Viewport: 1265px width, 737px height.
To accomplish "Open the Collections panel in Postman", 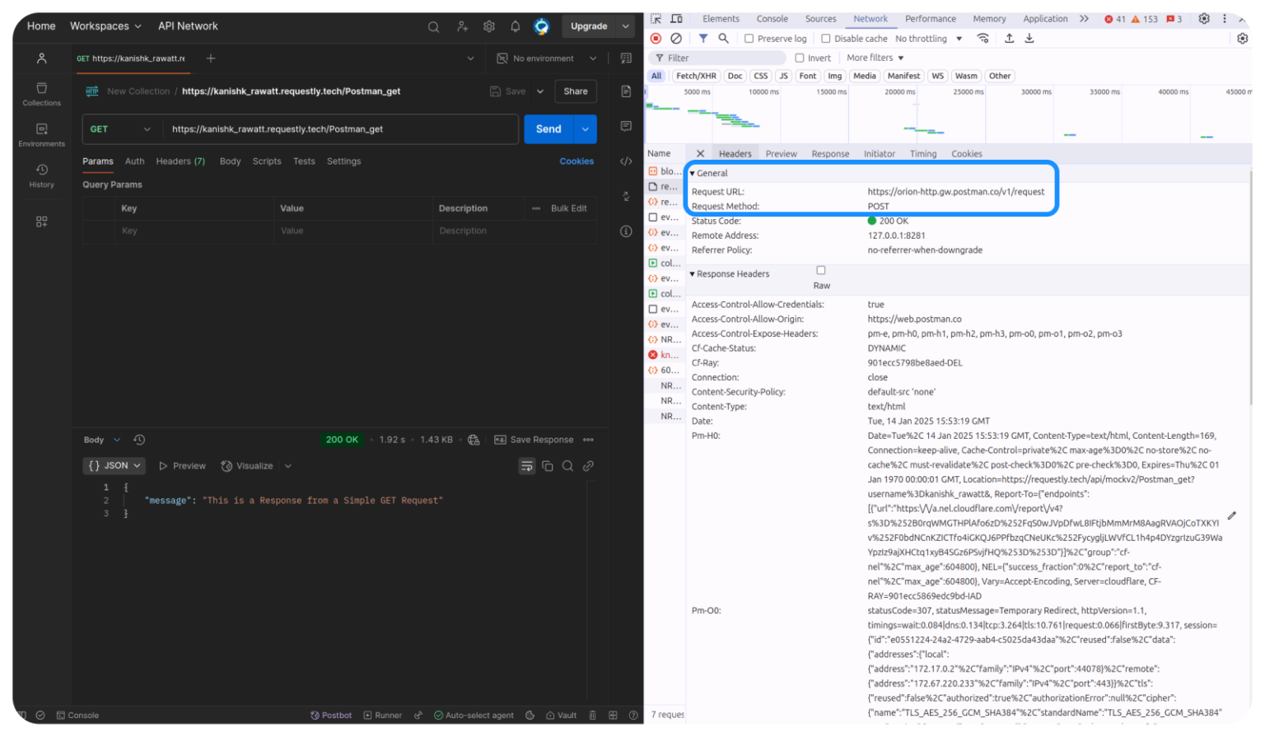I will coord(41,92).
